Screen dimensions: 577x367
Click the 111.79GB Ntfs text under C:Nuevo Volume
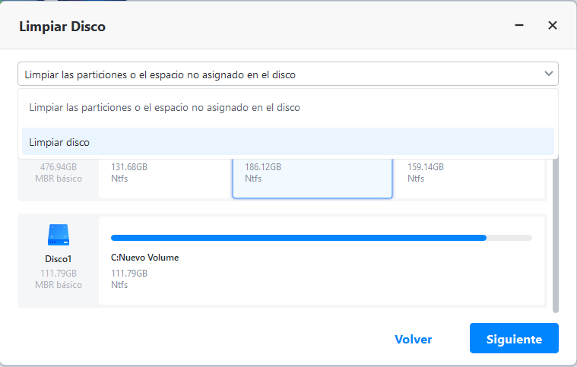tap(129, 279)
